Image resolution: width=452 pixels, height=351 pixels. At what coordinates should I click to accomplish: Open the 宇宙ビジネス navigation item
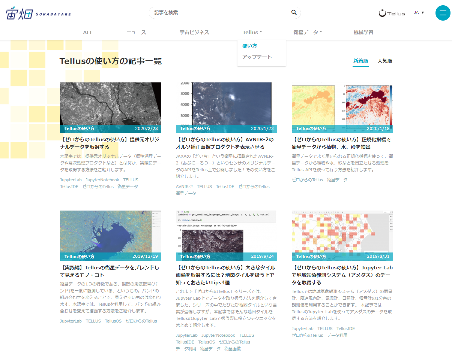(194, 33)
